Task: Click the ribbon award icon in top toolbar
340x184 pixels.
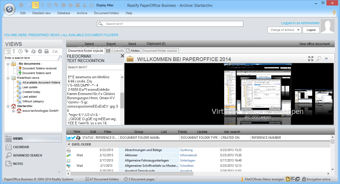Action: (x=42, y=5)
